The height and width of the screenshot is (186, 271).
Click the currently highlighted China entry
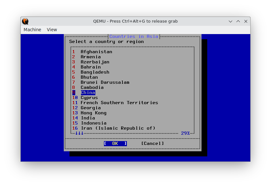point(88,92)
